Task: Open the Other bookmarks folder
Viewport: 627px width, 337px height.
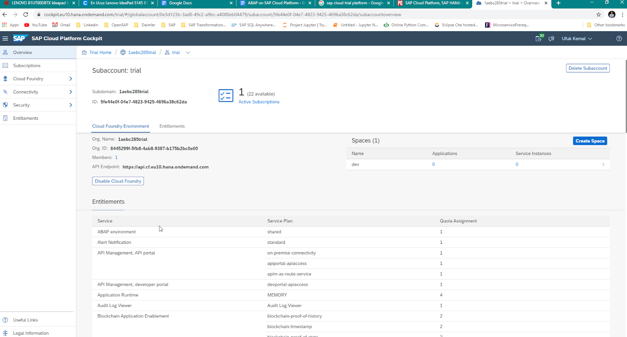Action: coord(605,25)
